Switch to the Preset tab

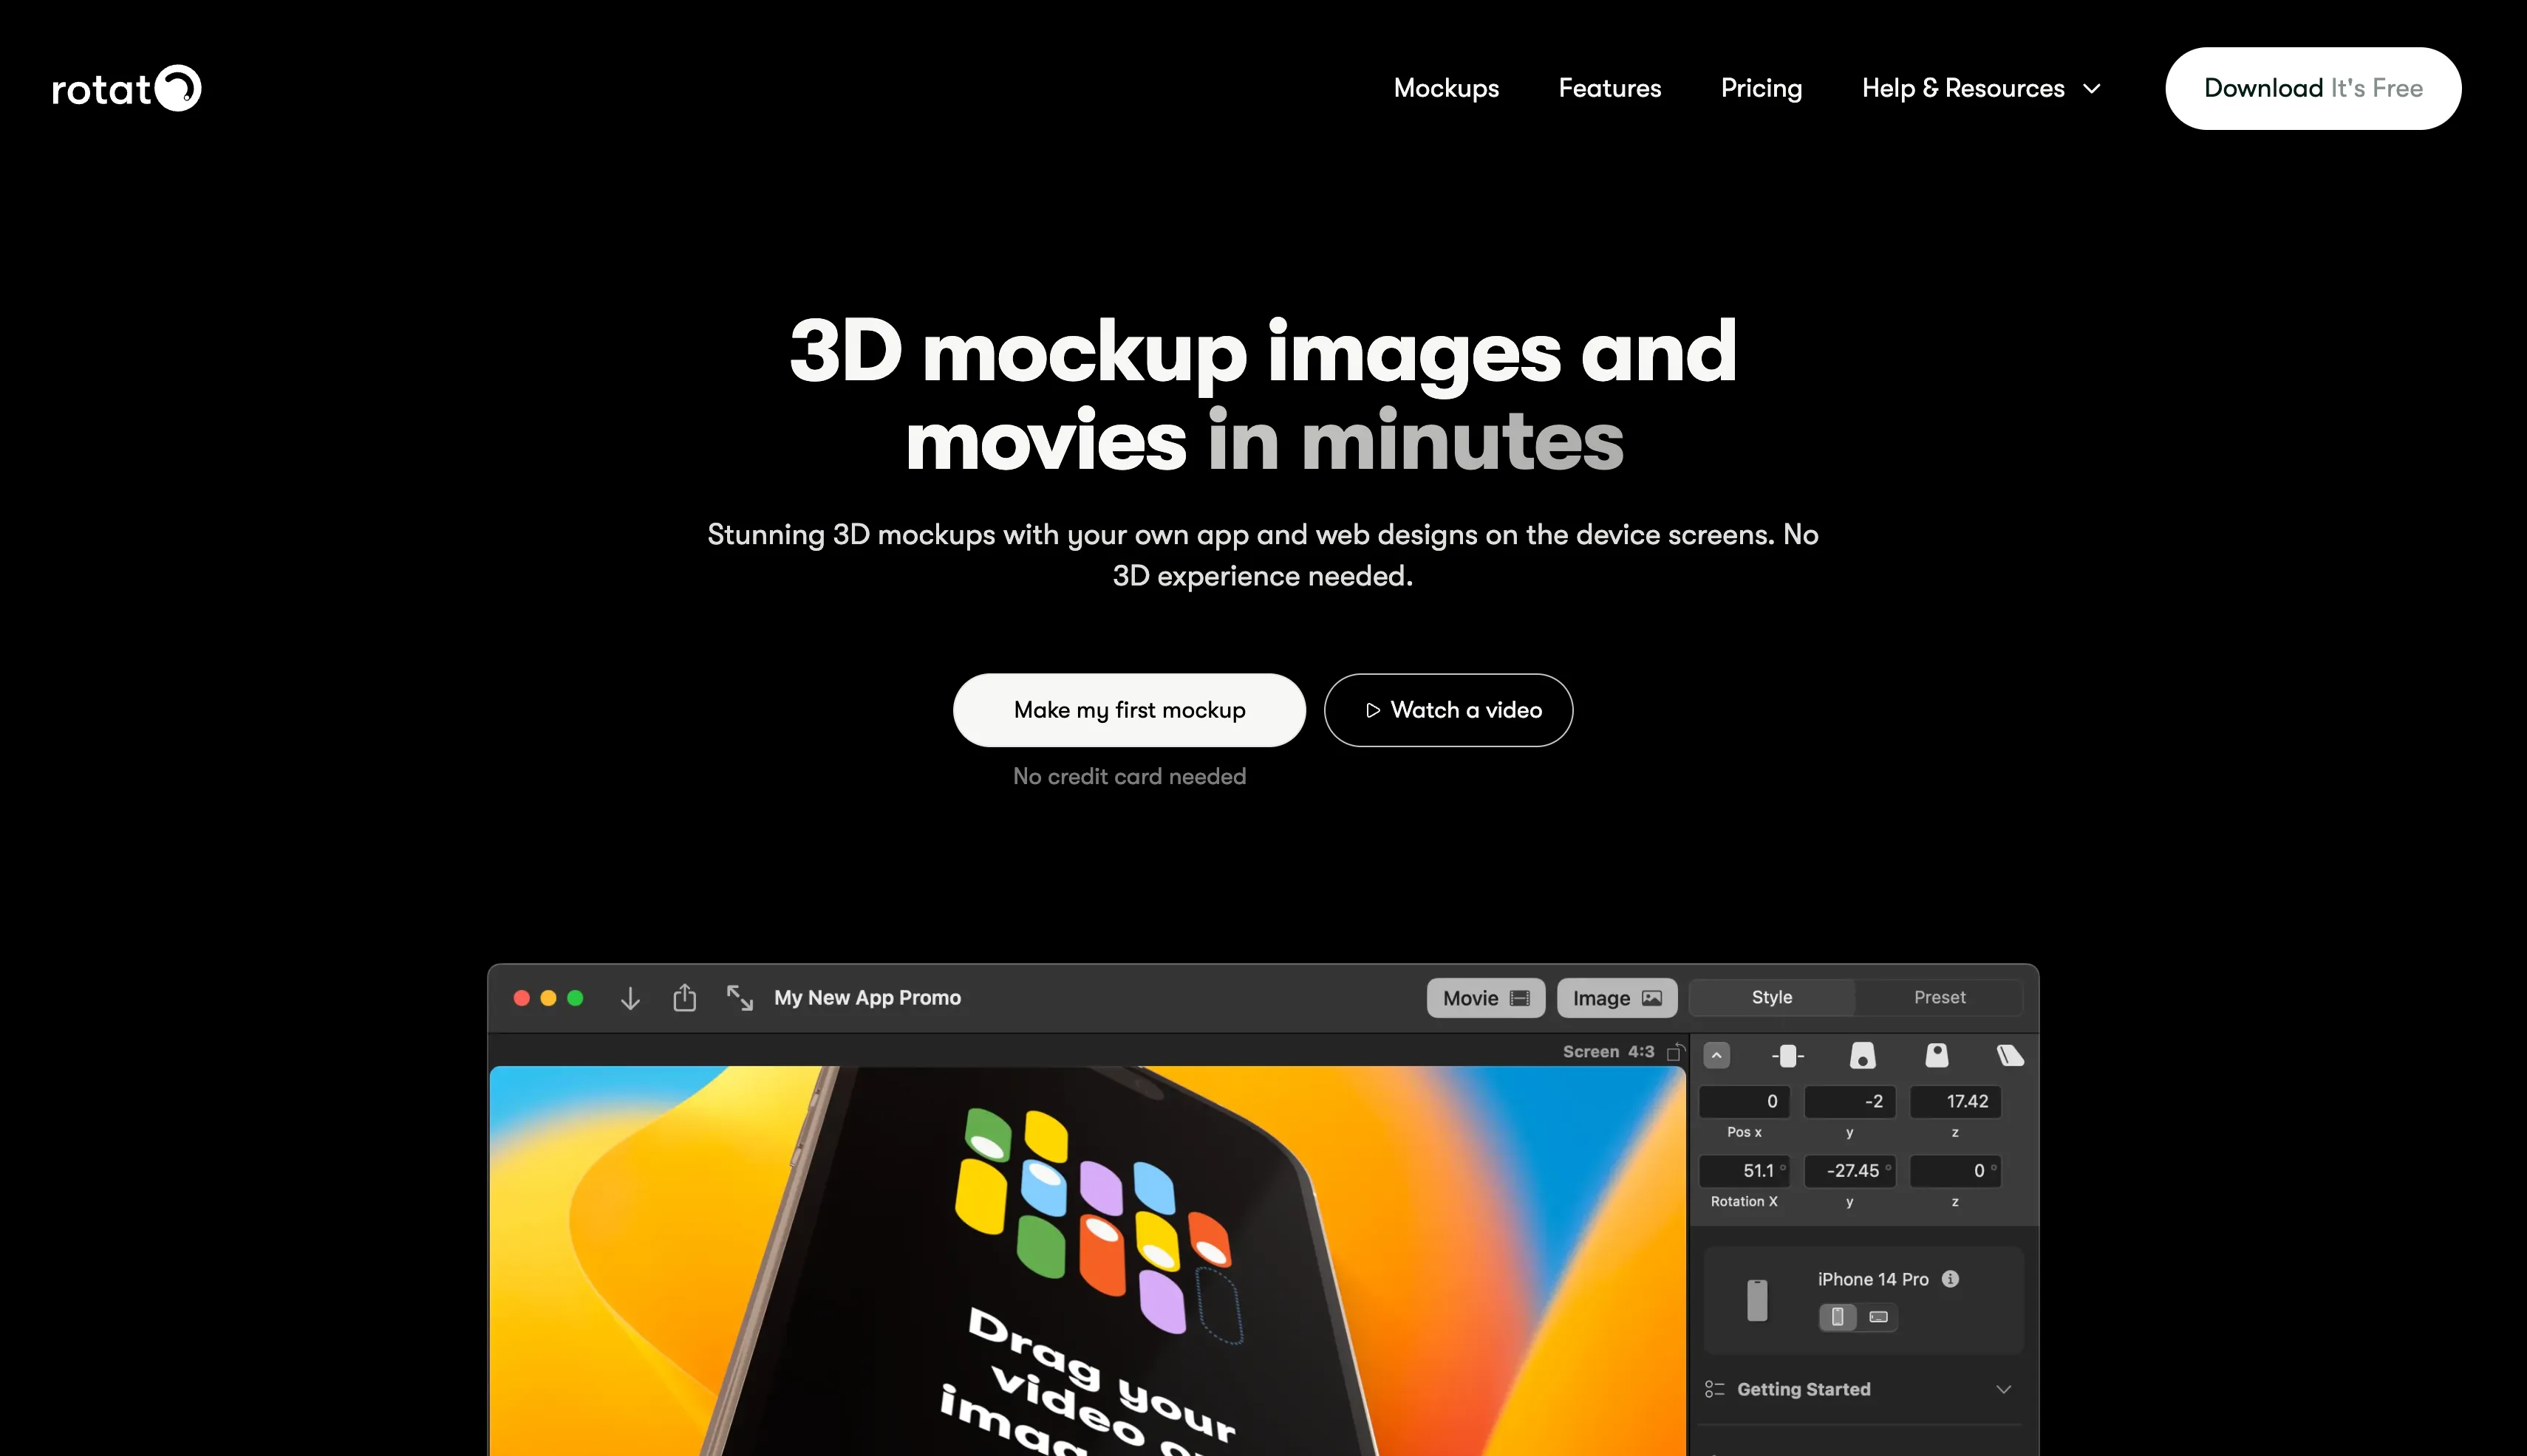pyautogui.click(x=1939, y=997)
